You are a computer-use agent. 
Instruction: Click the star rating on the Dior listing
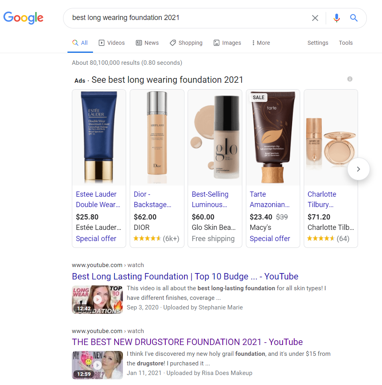tap(147, 238)
